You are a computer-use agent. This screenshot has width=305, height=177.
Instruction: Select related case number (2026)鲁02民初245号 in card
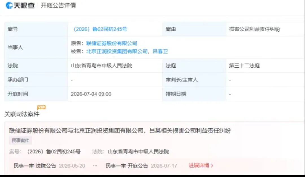(54, 152)
